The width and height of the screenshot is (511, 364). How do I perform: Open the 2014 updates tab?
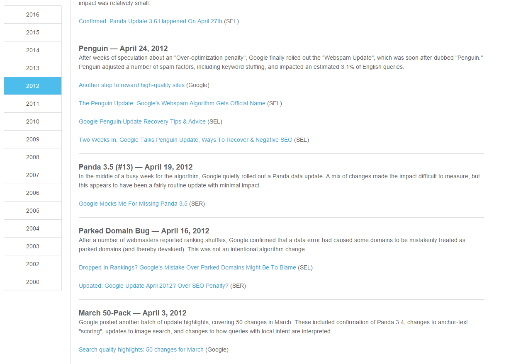coord(33,50)
